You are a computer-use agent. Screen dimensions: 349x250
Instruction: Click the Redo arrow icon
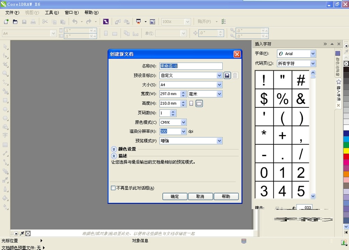coord(89,22)
